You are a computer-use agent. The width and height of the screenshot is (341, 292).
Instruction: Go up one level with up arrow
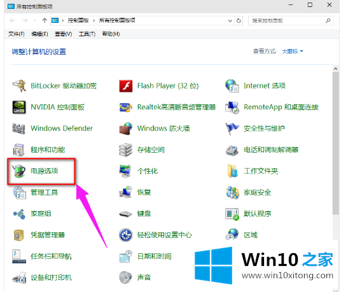point(45,20)
